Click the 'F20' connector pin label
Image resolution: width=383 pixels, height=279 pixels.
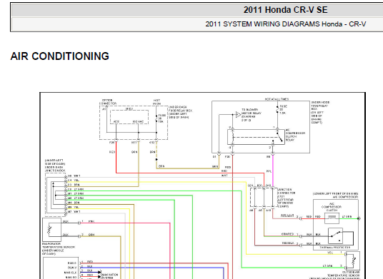click(228, 156)
